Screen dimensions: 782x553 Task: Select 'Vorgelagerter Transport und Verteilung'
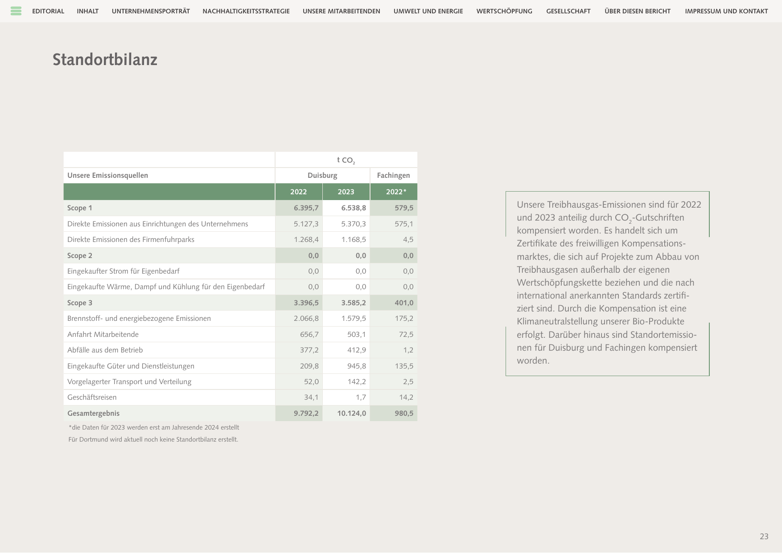point(129,382)
